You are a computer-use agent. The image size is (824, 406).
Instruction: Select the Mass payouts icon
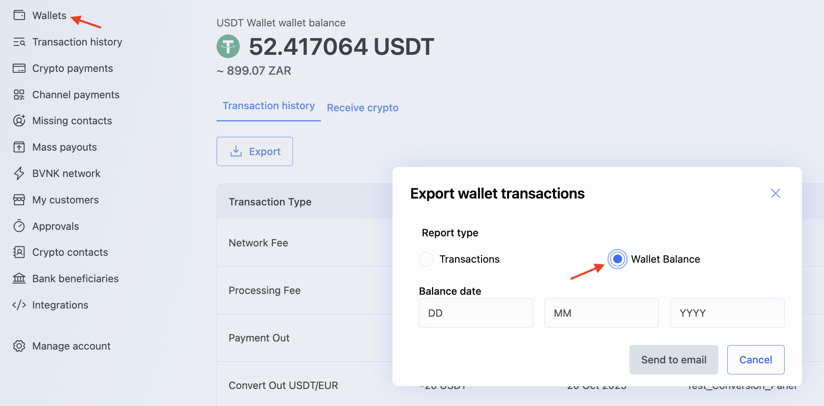tap(19, 147)
